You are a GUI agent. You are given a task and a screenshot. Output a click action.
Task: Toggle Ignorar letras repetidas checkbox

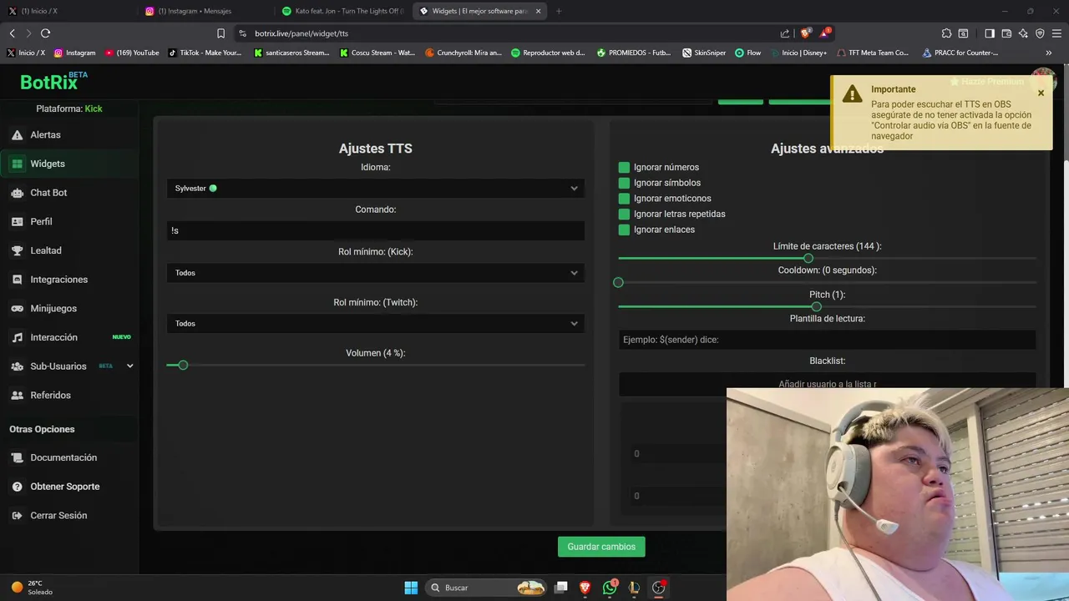click(x=624, y=214)
